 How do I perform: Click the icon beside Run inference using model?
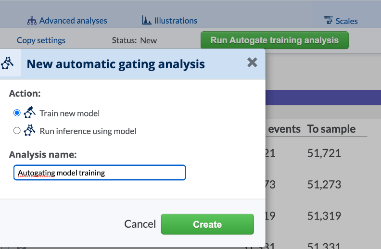[30, 130]
